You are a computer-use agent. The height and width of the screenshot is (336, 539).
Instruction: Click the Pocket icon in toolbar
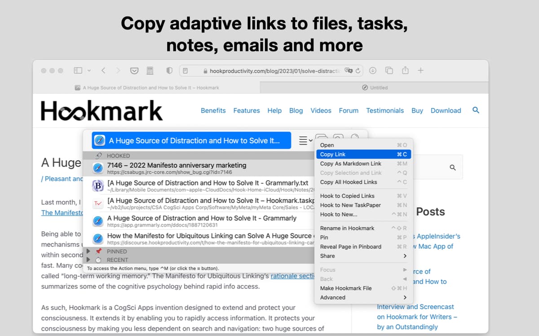[x=134, y=70]
